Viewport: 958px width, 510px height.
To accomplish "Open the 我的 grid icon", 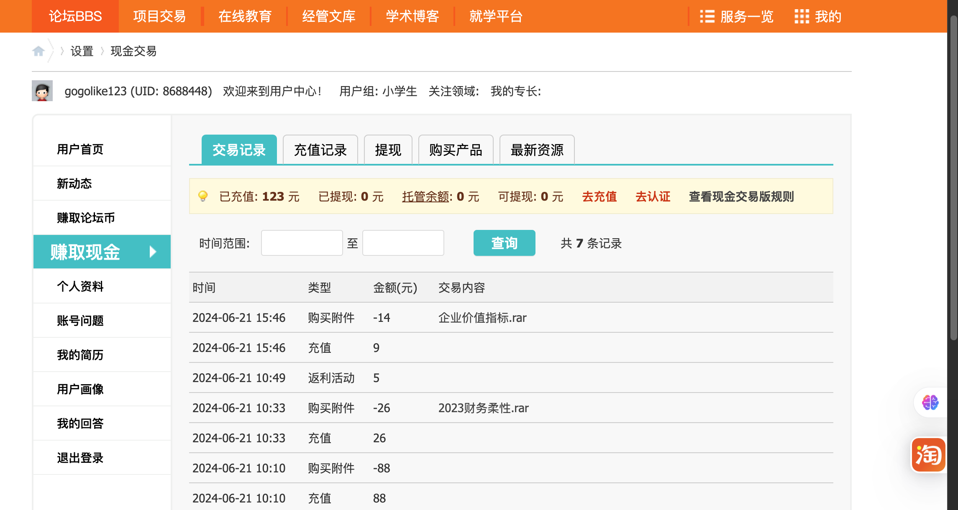I will 802,17.
